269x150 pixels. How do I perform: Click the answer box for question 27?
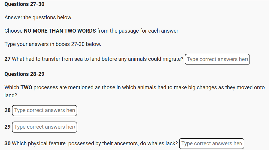pos(217,59)
